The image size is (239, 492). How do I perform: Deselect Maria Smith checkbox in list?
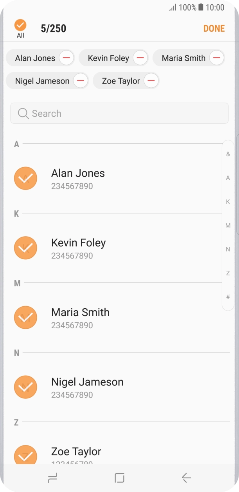click(25, 317)
